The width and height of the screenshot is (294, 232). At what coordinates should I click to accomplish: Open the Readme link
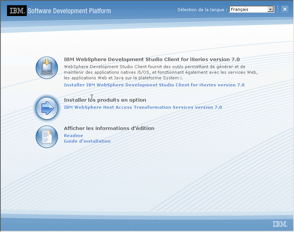pyautogui.click(x=73, y=136)
